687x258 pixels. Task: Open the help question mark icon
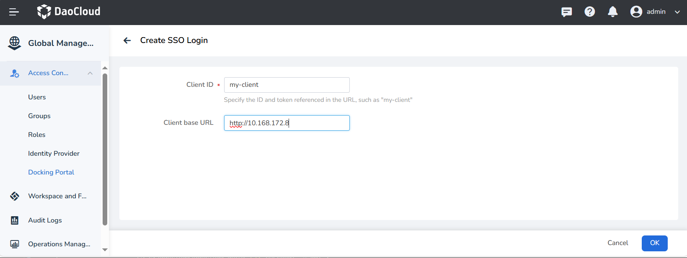589,12
